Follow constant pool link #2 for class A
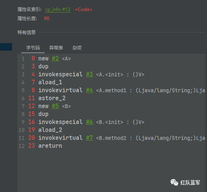Screen dimensions: 207x192 [x=55, y=59]
